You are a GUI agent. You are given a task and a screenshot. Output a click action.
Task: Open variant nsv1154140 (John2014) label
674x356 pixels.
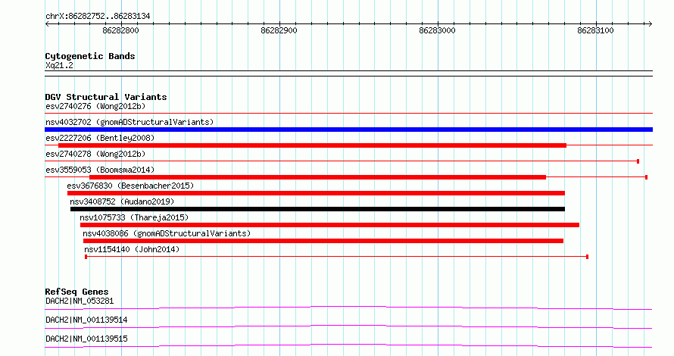coord(132,249)
